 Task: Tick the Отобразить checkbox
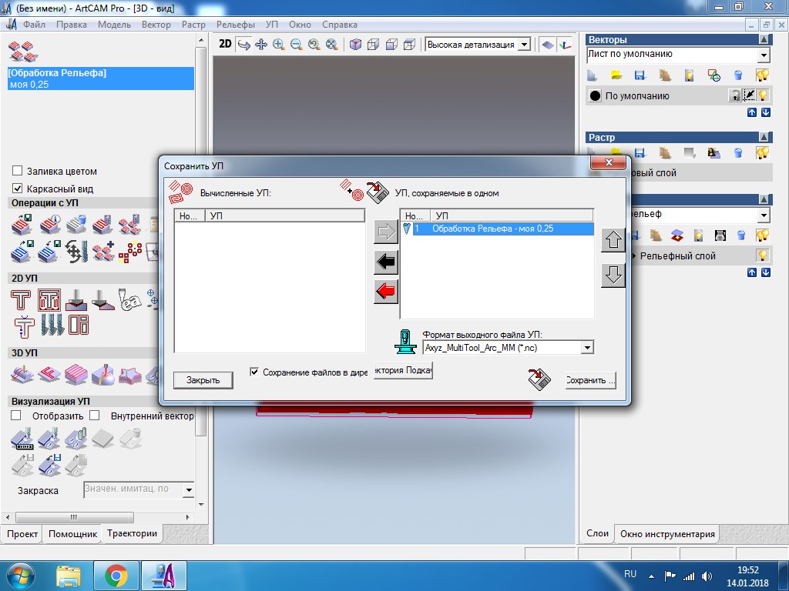click(16, 416)
